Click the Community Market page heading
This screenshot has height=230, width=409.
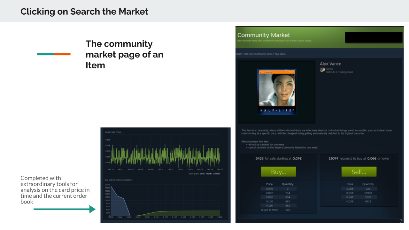264,35
